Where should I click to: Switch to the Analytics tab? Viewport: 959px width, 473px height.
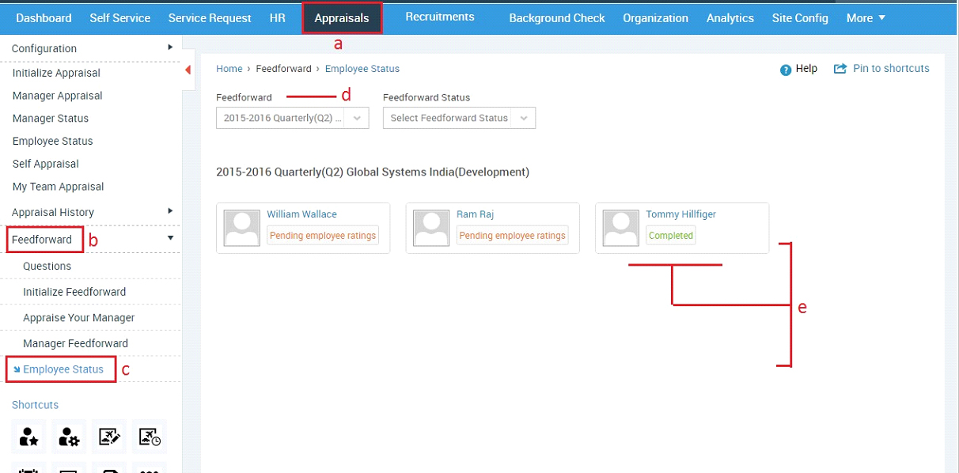pos(730,17)
